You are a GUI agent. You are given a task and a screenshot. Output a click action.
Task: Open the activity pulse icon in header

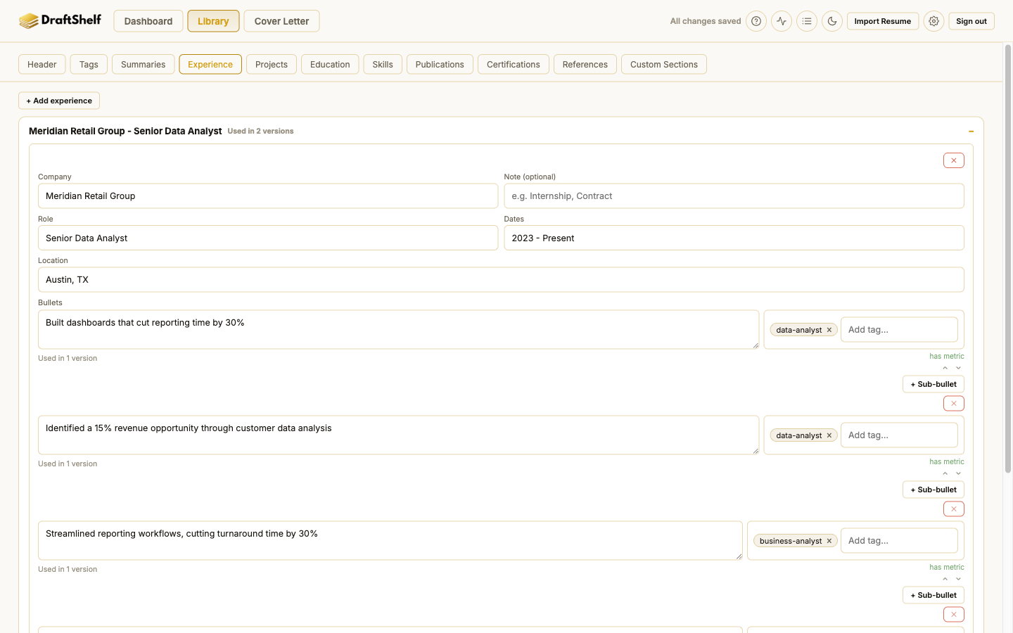coord(782,21)
